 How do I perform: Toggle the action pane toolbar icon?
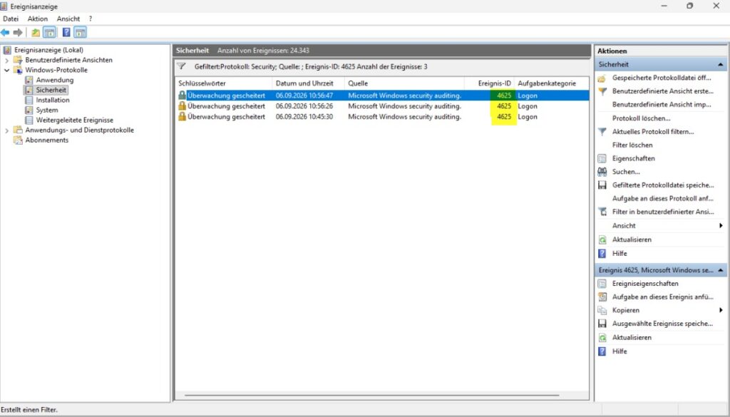tap(80, 32)
